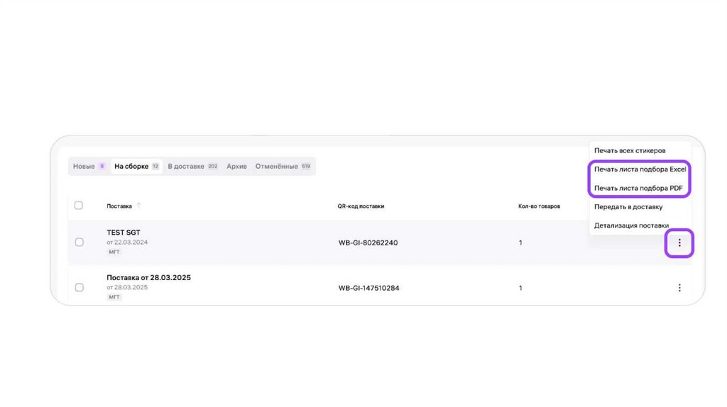Open three-dot menu for TEST SGT row

tap(679, 243)
